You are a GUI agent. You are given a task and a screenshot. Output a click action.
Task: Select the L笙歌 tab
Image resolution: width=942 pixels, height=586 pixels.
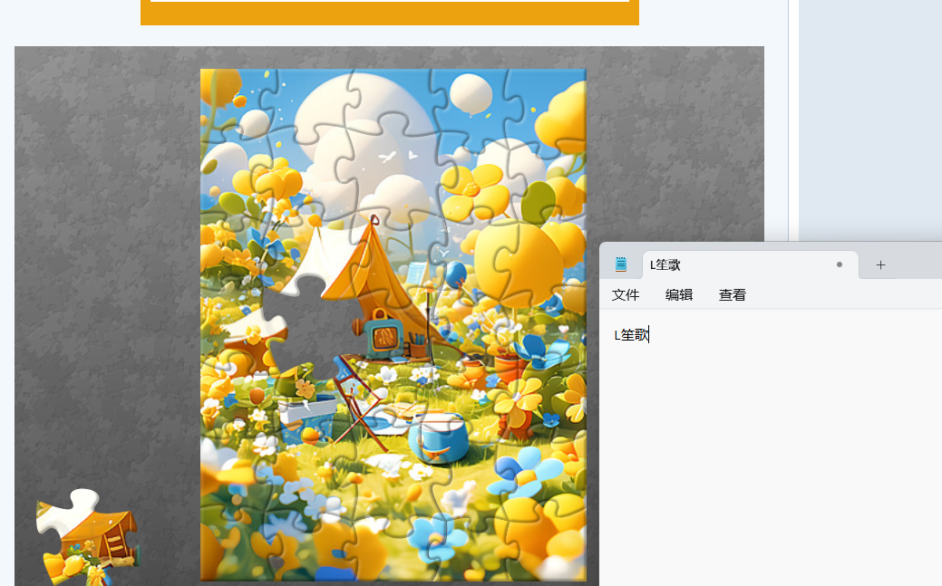(x=725, y=264)
